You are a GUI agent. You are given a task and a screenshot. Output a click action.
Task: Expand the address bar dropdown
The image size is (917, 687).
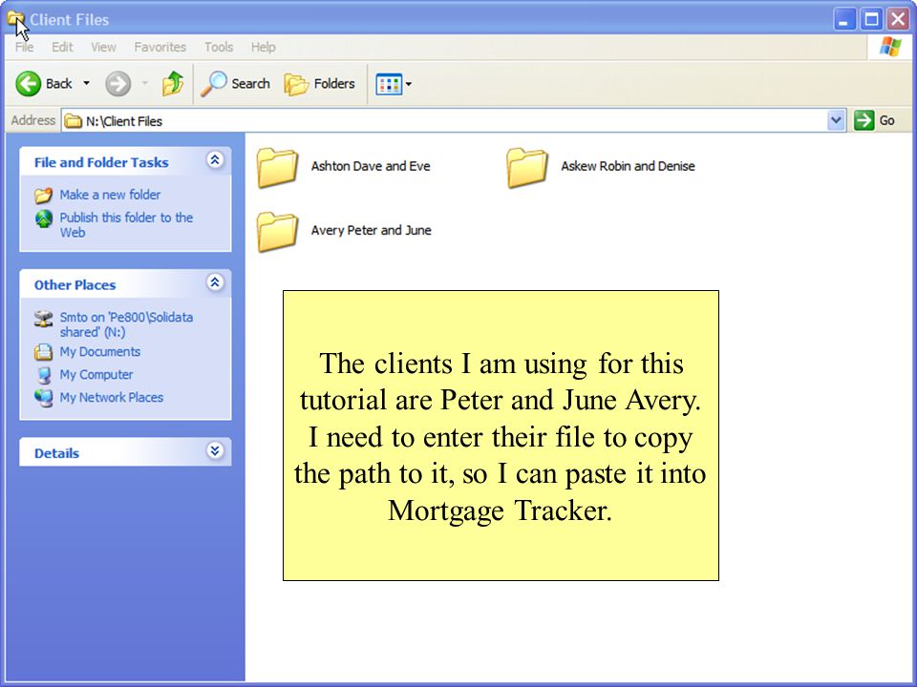click(837, 121)
